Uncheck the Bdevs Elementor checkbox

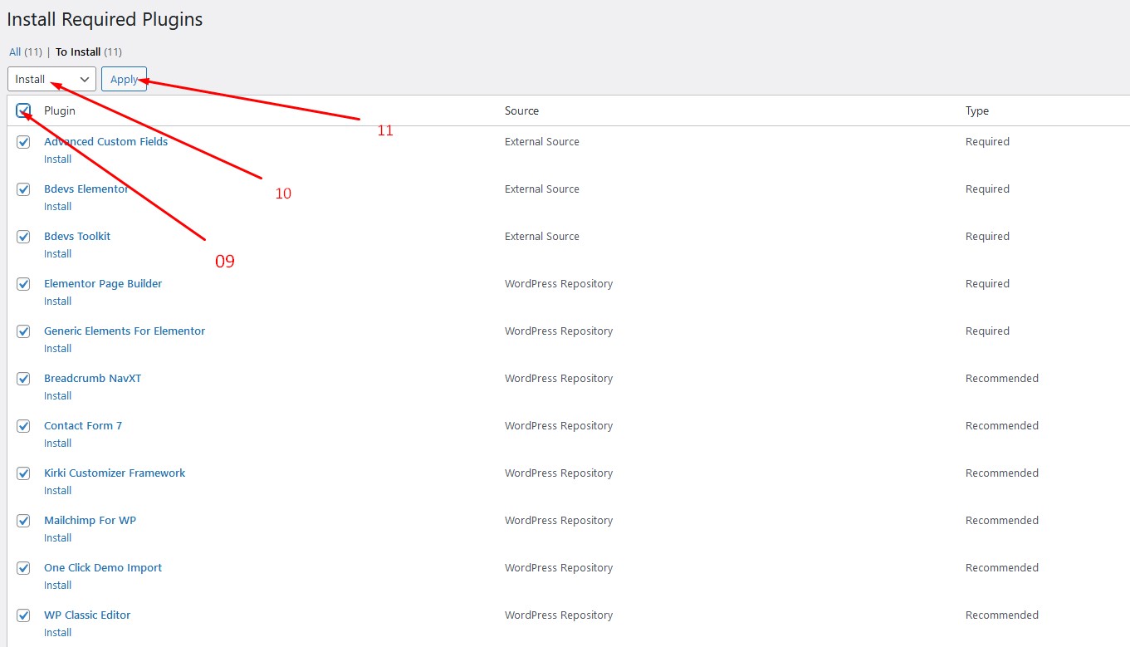[23, 189]
